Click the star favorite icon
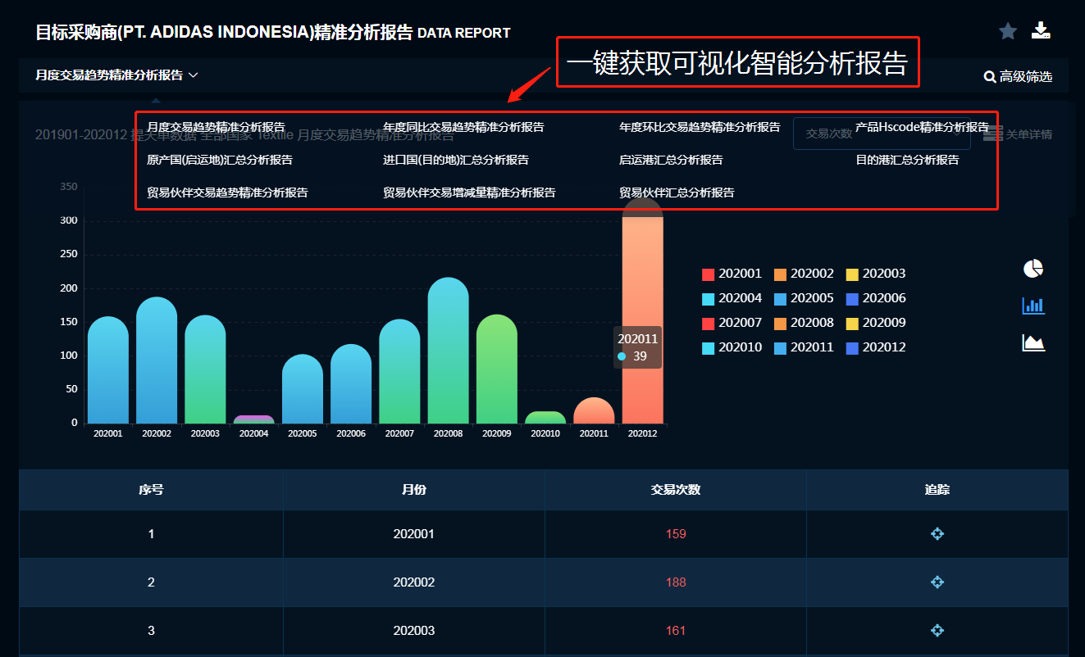1085x657 pixels. point(1007,31)
